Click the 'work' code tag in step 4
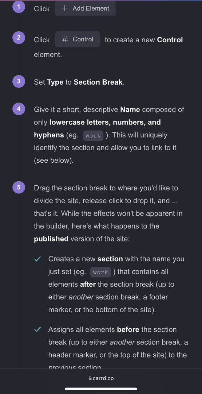Viewport: 202px width, 394px height. [x=93, y=136]
